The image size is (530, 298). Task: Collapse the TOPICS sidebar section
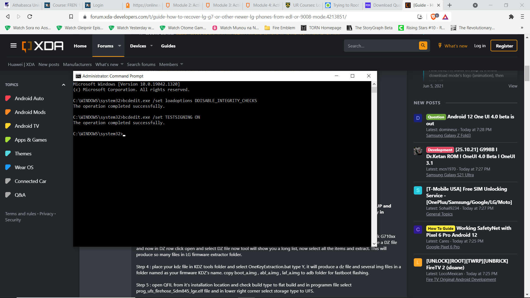click(x=63, y=85)
